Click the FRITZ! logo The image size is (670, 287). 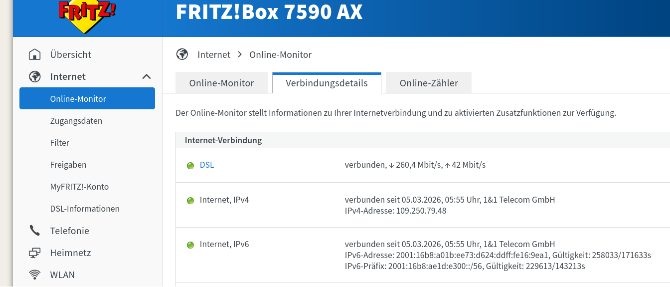pos(87,15)
